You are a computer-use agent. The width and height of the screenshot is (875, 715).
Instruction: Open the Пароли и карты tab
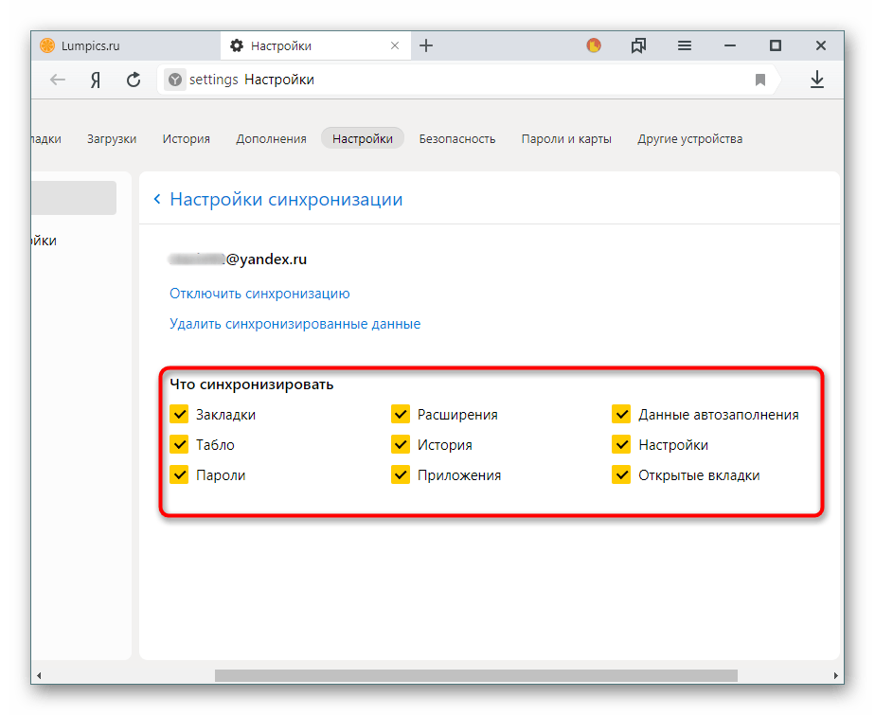(x=566, y=138)
